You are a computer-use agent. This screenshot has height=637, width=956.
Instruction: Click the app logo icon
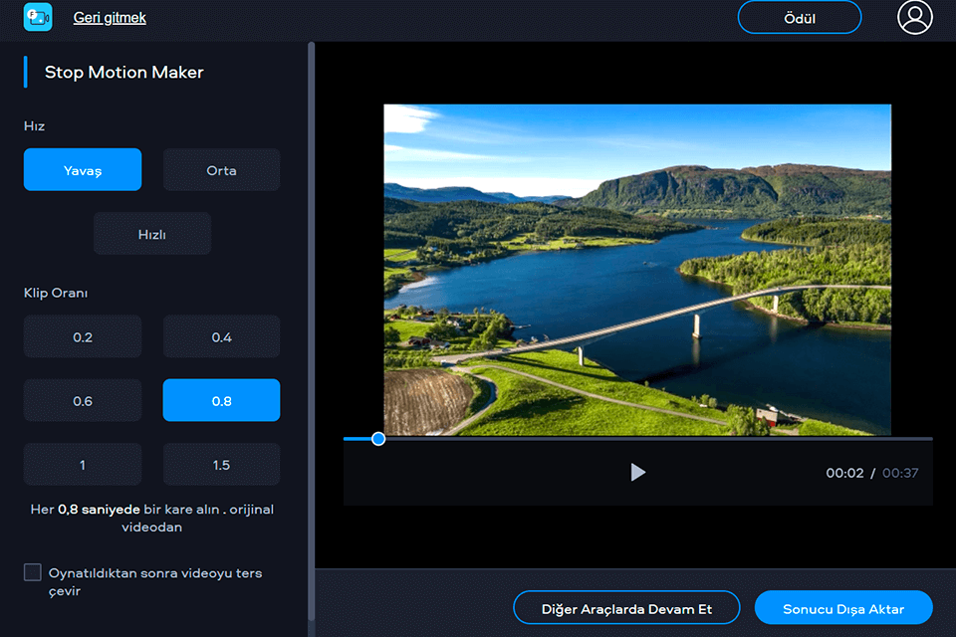(x=38, y=17)
